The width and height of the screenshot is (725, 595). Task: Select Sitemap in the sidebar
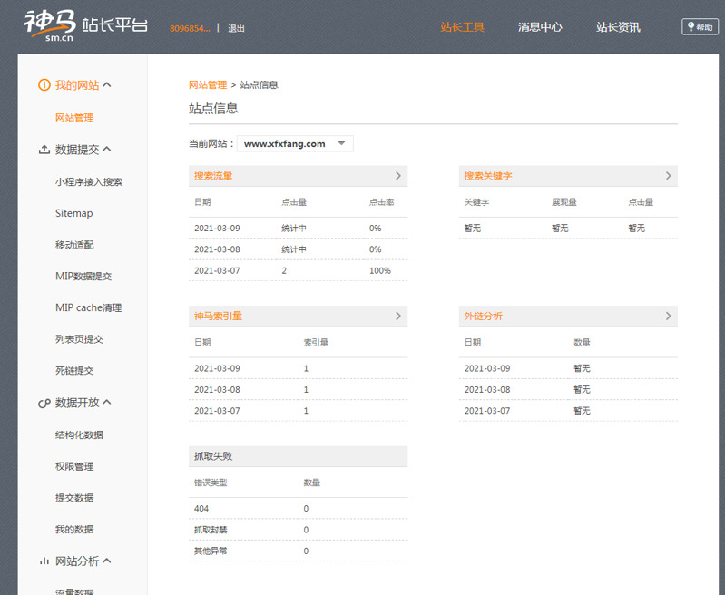pos(73,213)
